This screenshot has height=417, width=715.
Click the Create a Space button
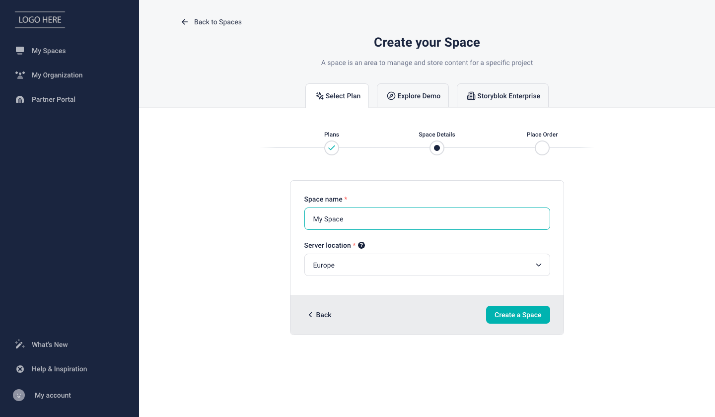(518, 315)
